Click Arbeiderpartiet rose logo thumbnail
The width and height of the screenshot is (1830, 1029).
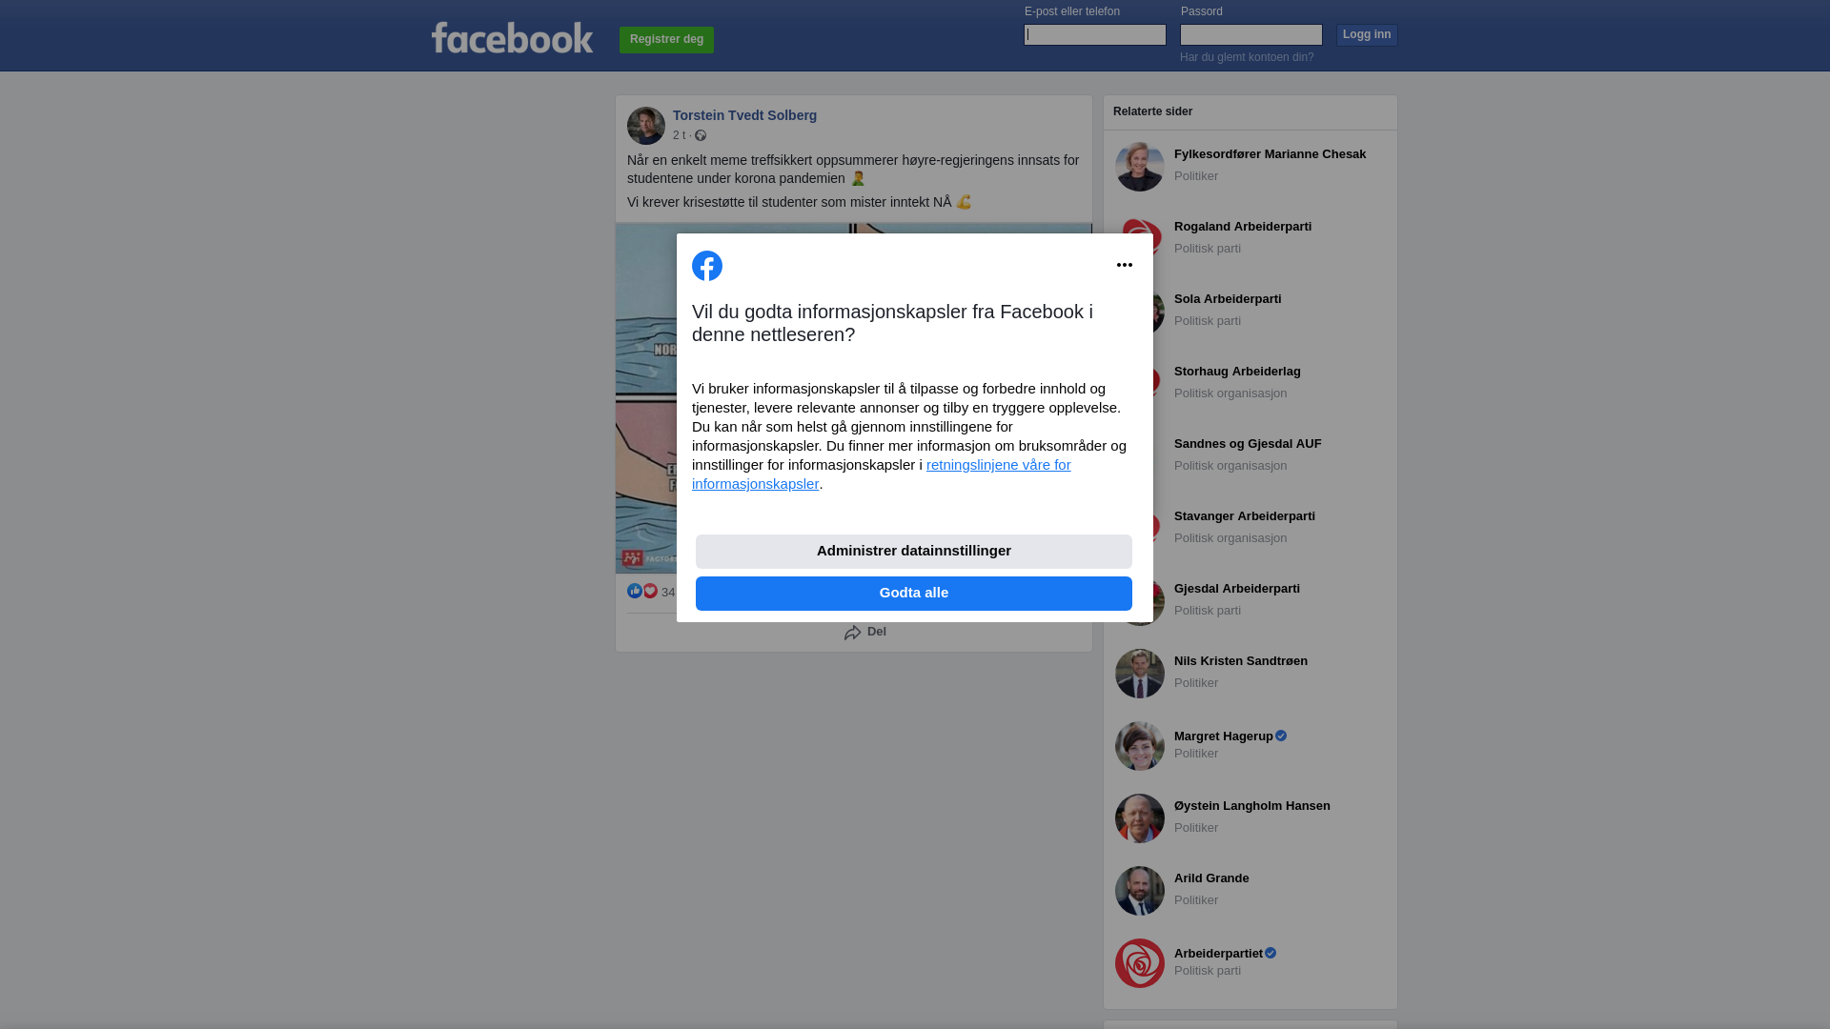1140,963
